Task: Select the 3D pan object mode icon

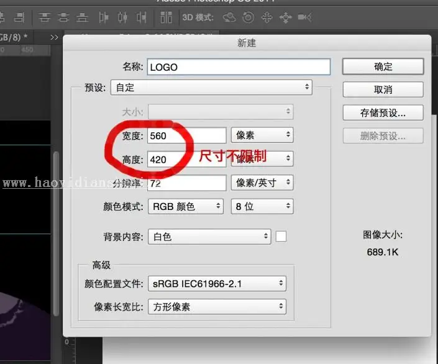Action: coord(267,17)
